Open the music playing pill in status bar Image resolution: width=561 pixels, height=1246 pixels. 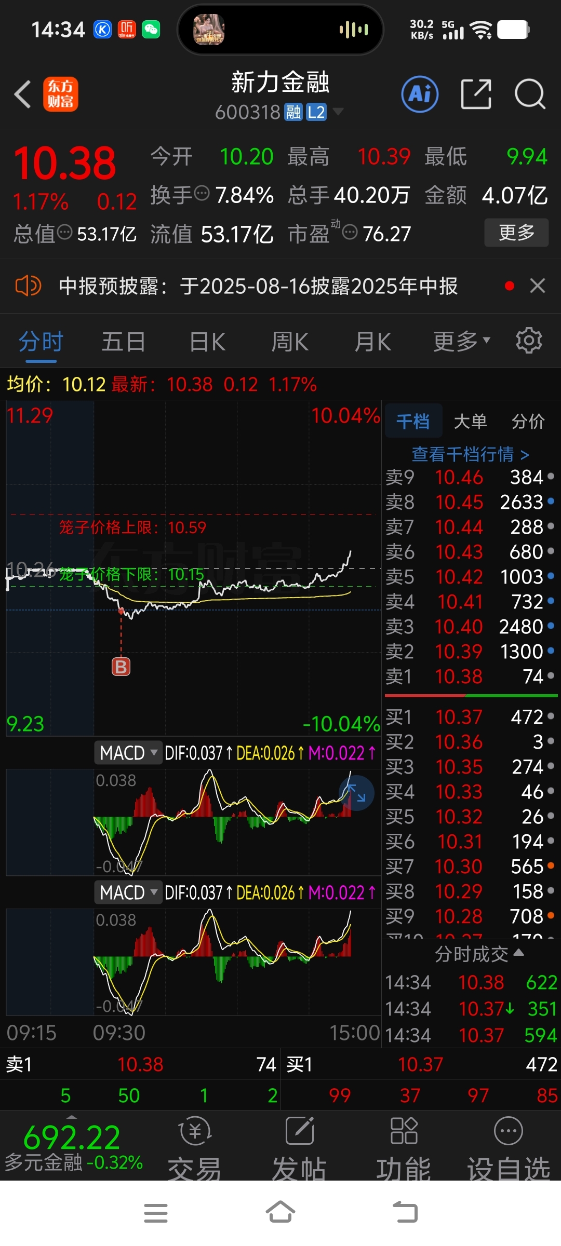[280, 30]
